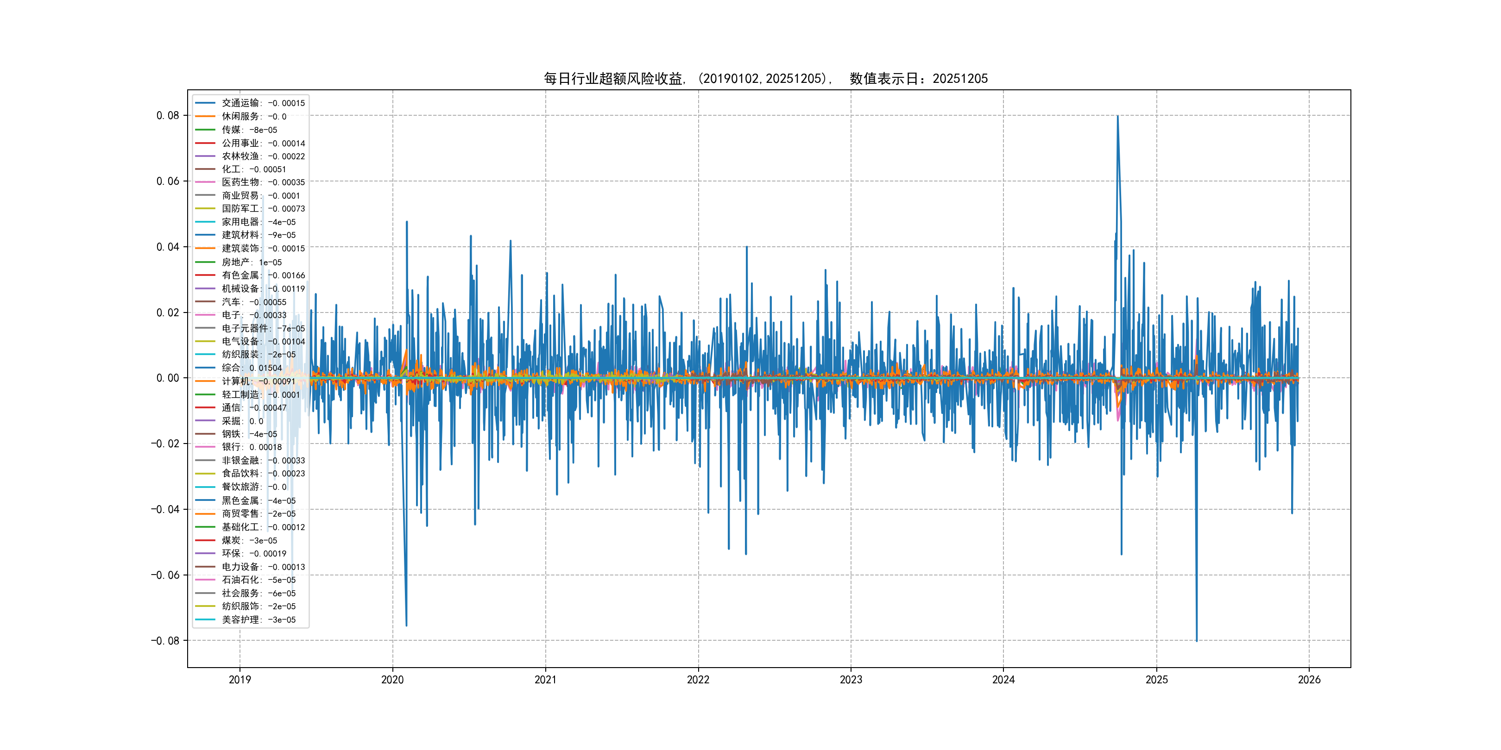Click the lowest blue spike in 2025
Screen dimensions: 1501x750
(1196, 639)
